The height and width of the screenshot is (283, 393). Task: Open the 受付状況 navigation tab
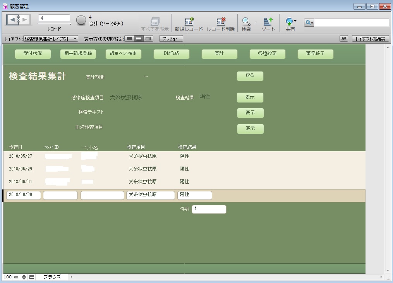(x=33, y=54)
